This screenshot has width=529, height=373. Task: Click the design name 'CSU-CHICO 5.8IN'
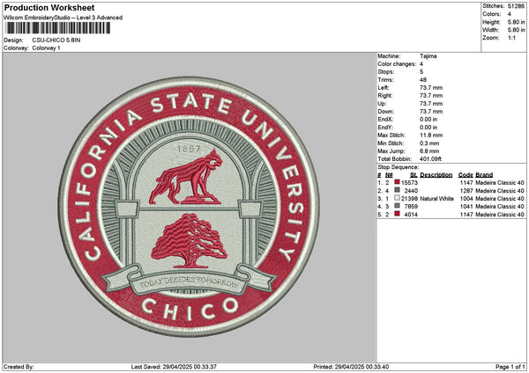(x=56, y=40)
